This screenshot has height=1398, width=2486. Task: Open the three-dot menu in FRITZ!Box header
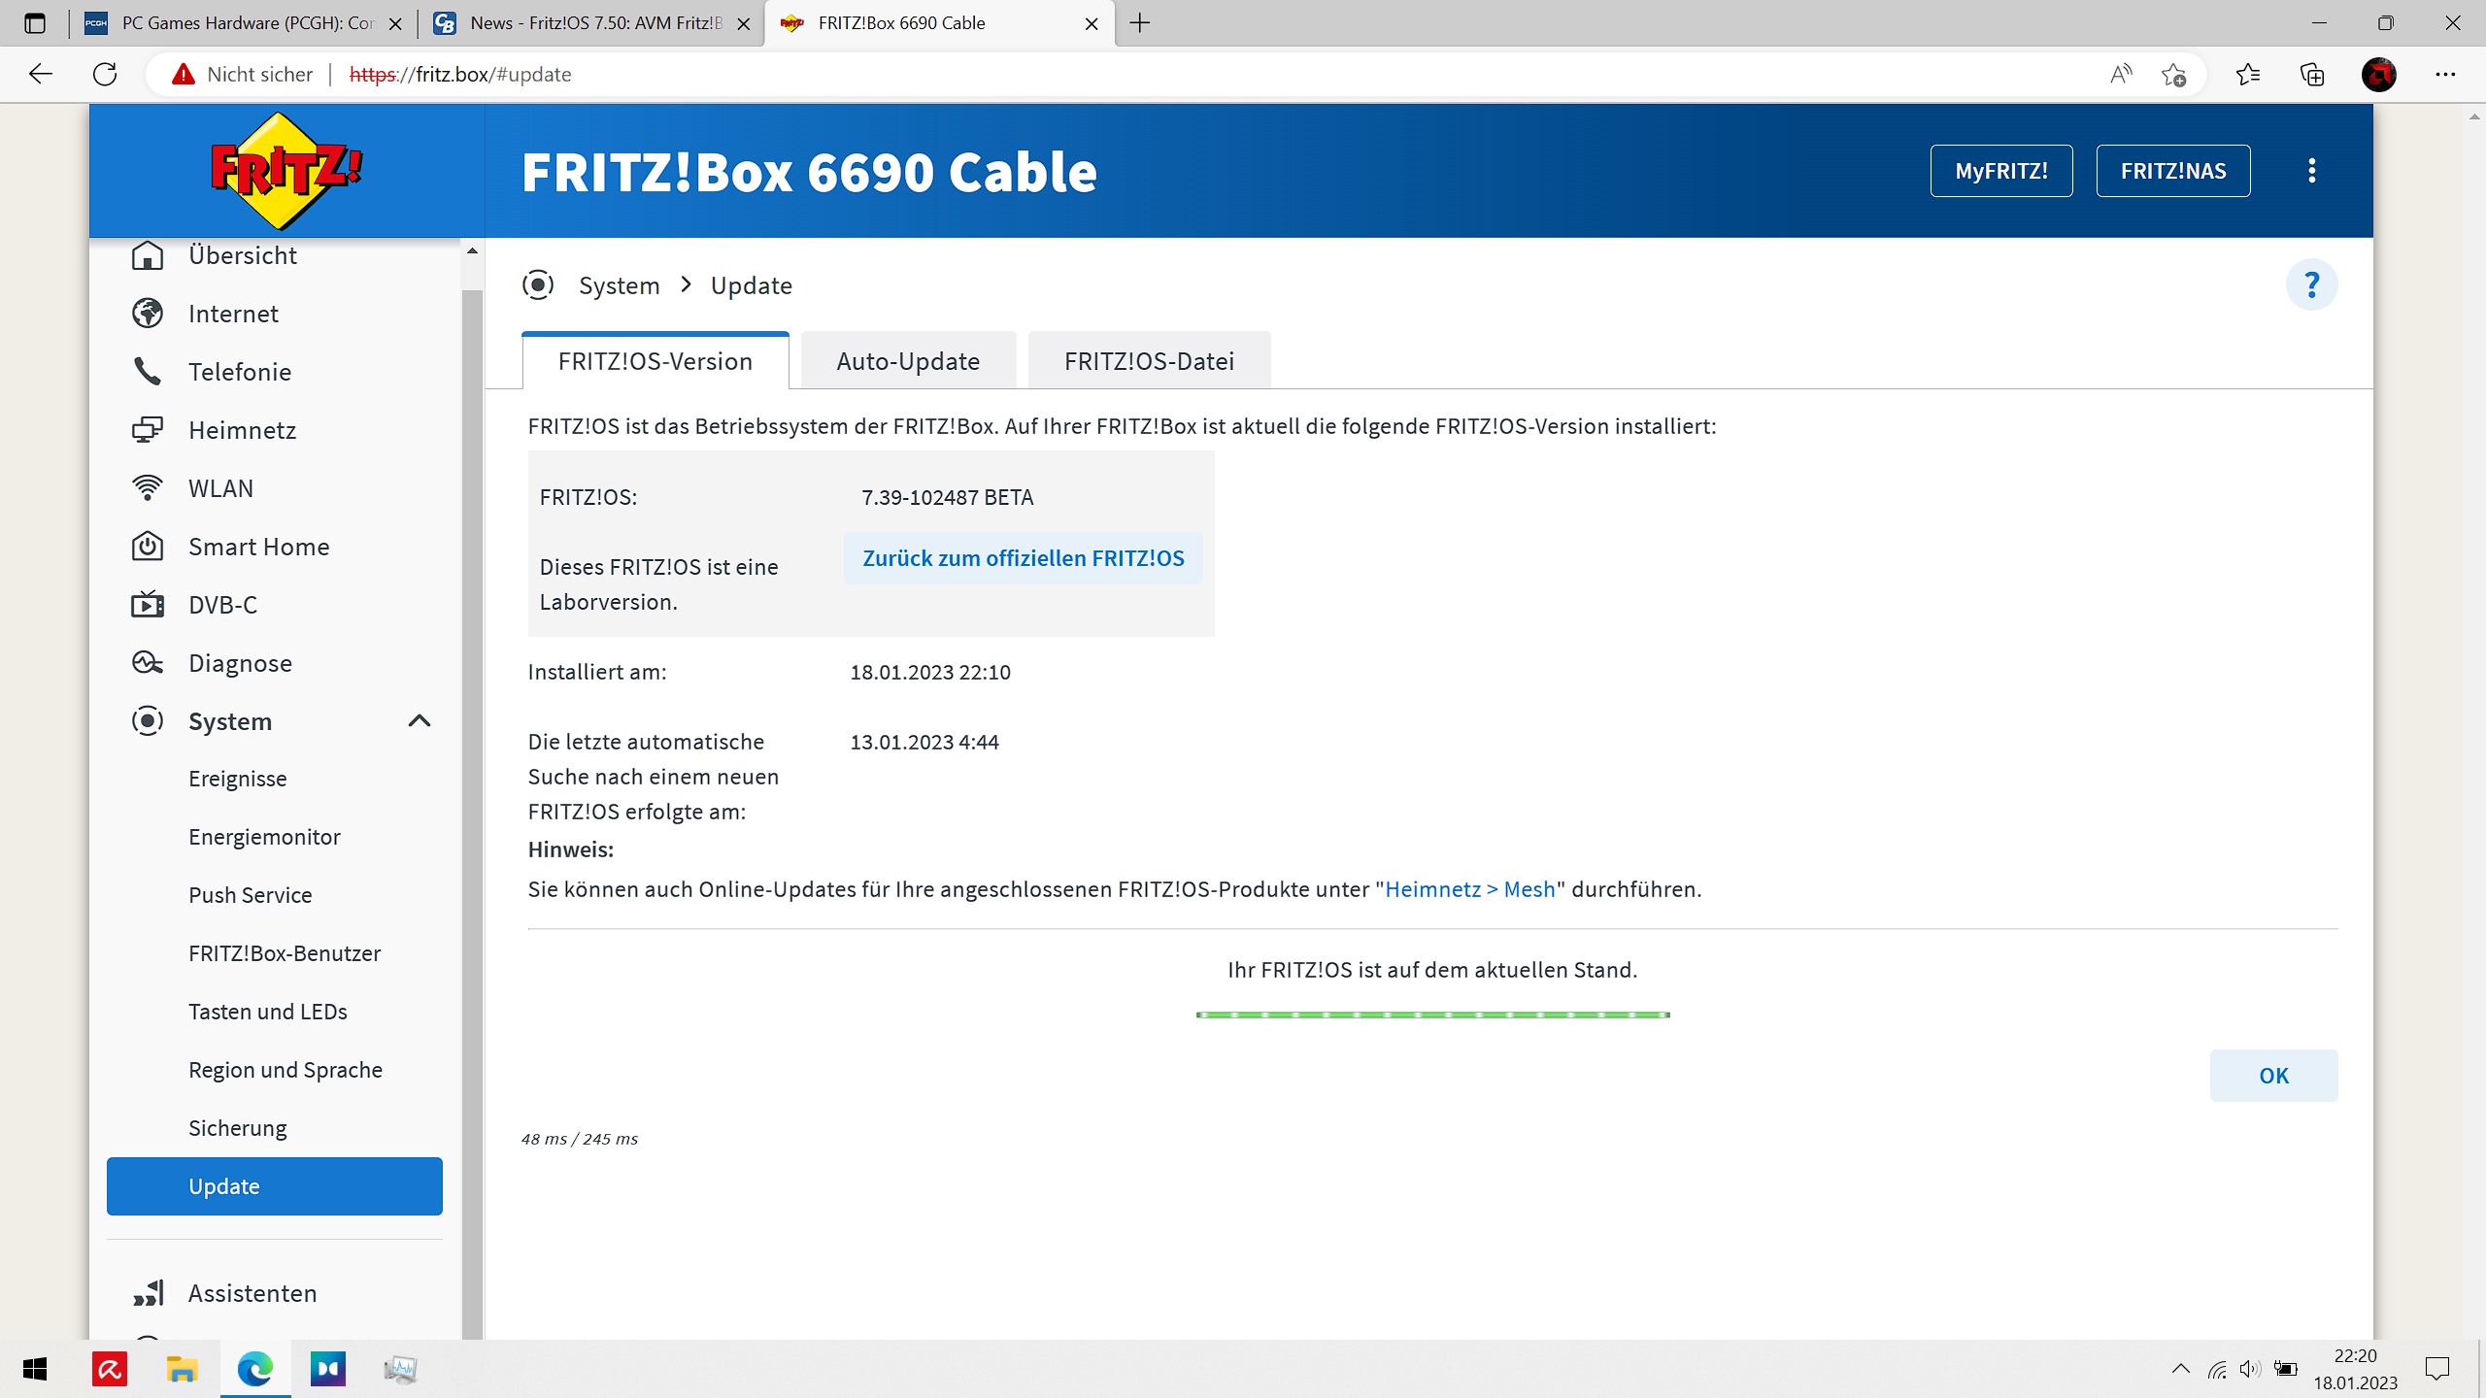coord(2311,171)
